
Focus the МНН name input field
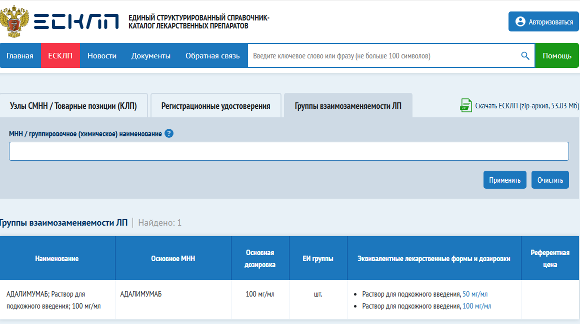(289, 151)
